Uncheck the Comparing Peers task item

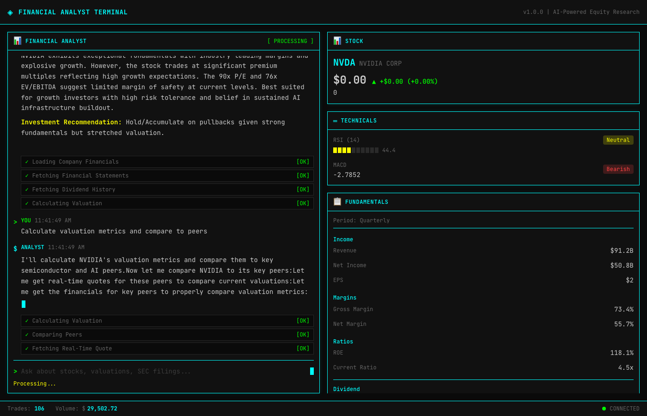(27, 334)
